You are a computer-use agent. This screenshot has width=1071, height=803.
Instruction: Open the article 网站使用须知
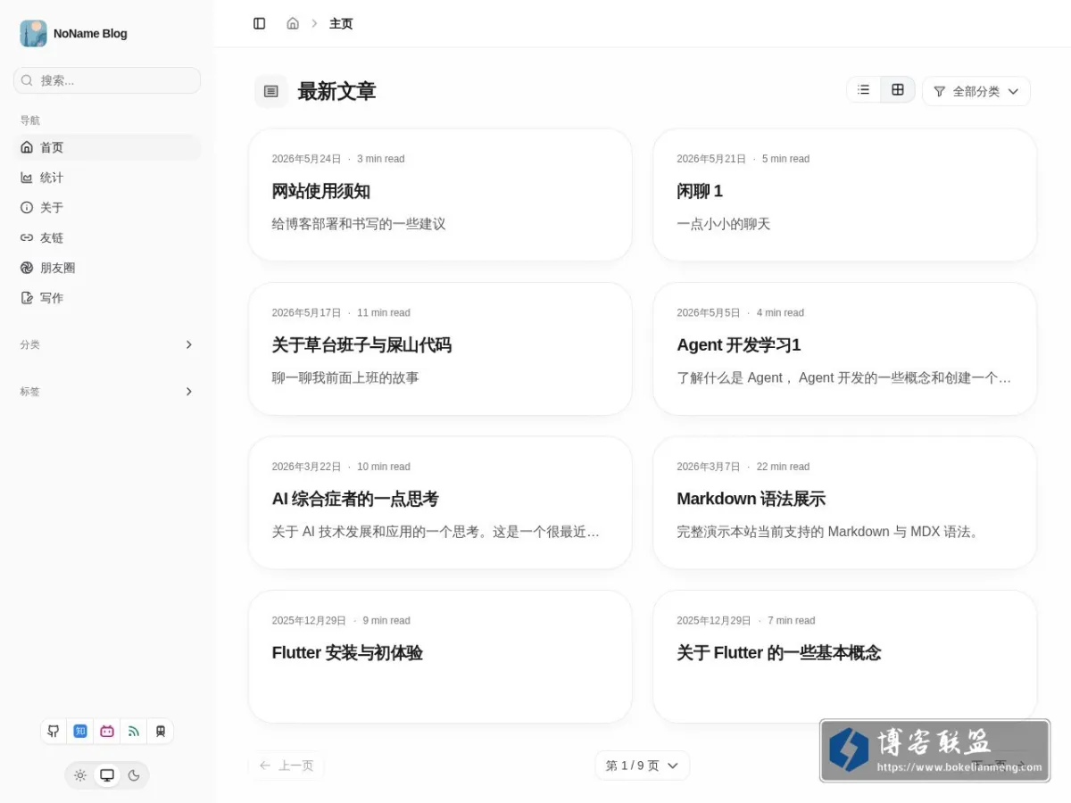(321, 191)
